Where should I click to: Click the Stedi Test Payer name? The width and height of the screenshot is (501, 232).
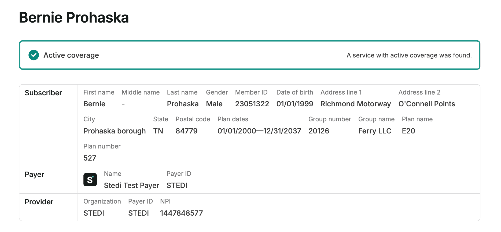click(131, 186)
